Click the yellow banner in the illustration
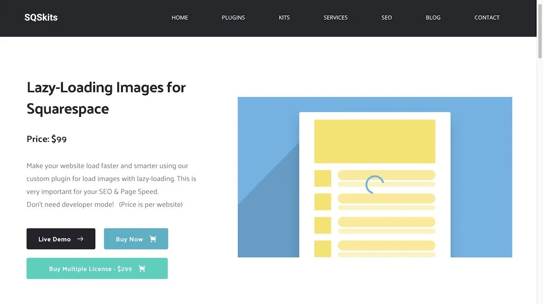This screenshot has height=304, width=543. 374,141
